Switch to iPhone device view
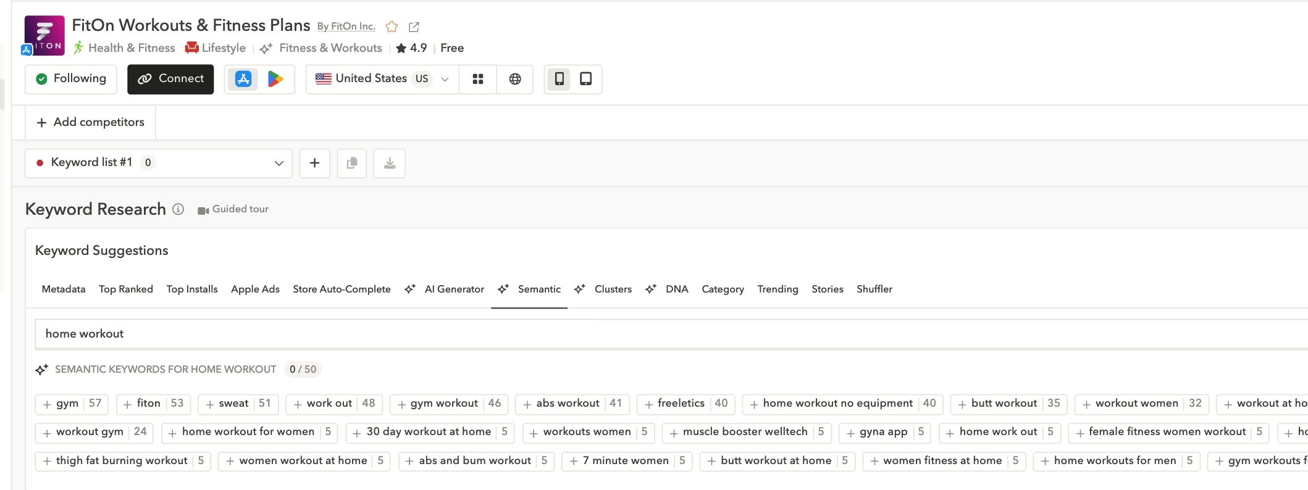This screenshot has height=490, width=1308. click(559, 79)
